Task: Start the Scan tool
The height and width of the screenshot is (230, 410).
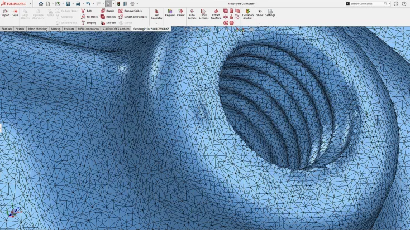Action: [x=16, y=13]
